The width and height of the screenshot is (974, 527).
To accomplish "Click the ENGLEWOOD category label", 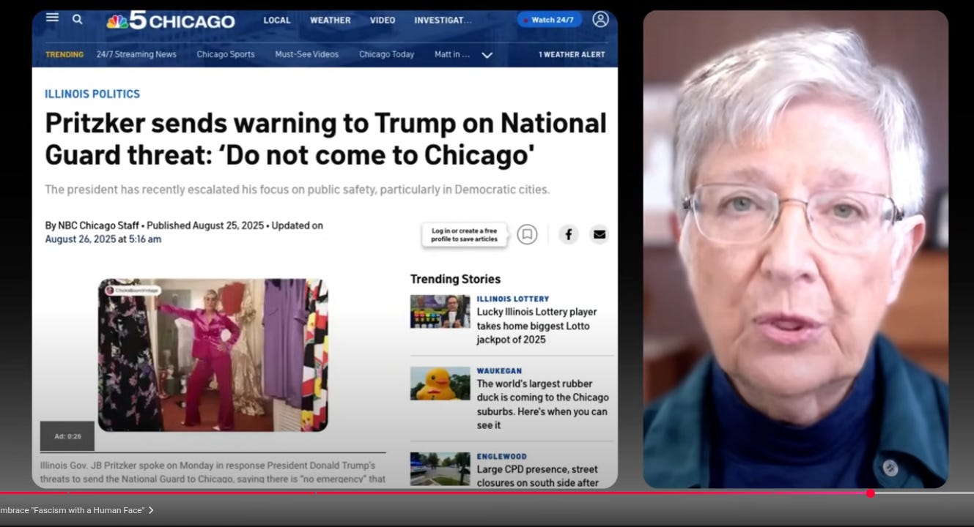I will pos(502,457).
